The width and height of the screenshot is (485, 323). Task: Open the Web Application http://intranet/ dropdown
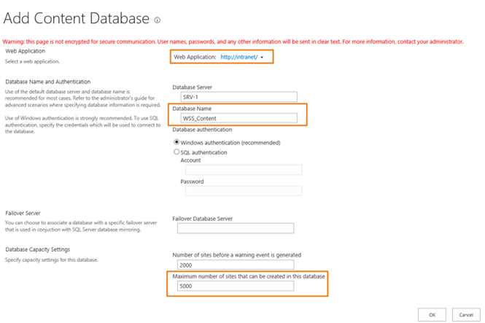pyautogui.click(x=262, y=57)
